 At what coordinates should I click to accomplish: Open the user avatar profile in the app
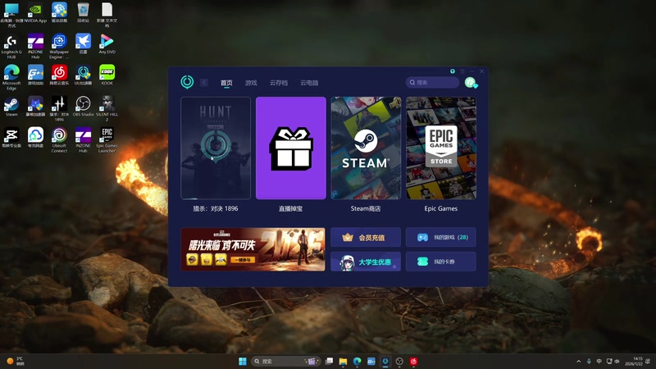471,83
